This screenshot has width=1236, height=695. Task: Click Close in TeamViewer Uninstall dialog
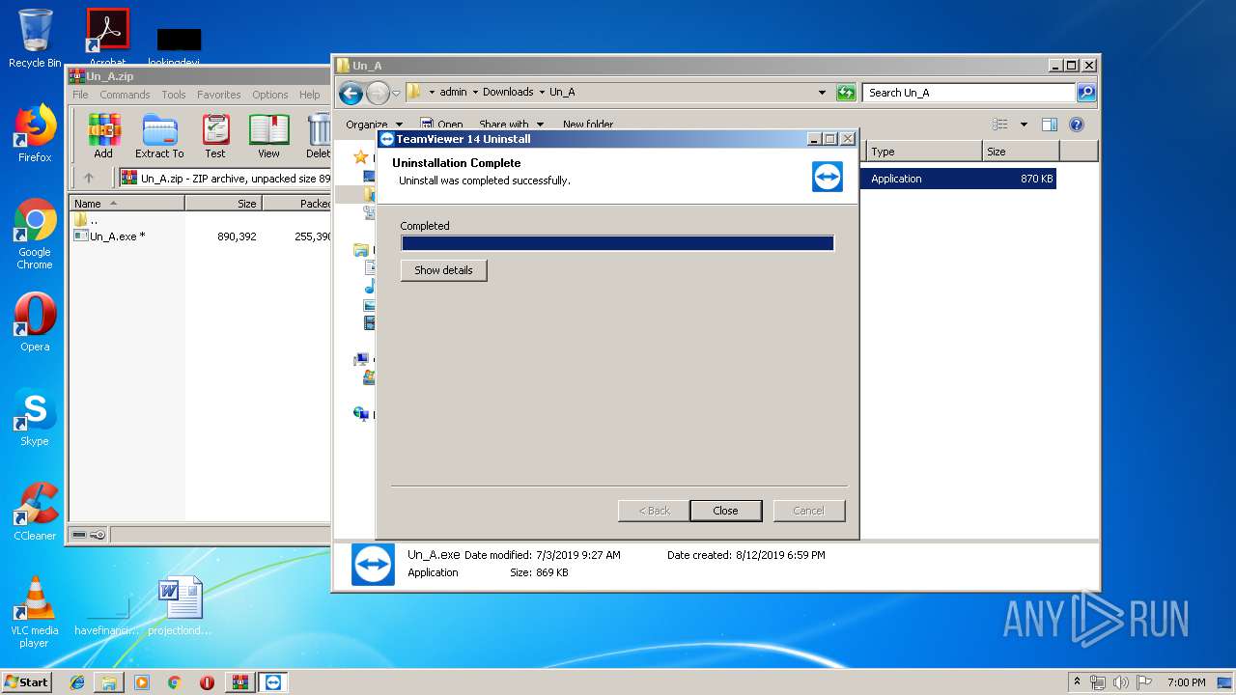726,511
